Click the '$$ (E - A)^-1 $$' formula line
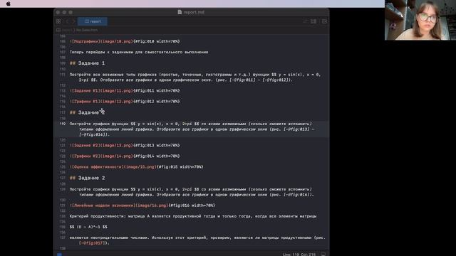The image size is (456, 256). click(88, 227)
